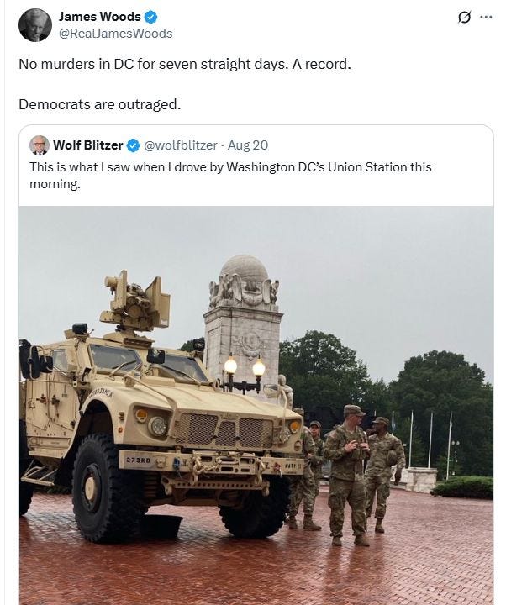Click the blank header space right of Aug 20
The height and width of the screenshot is (605, 506).
point(380,145)
